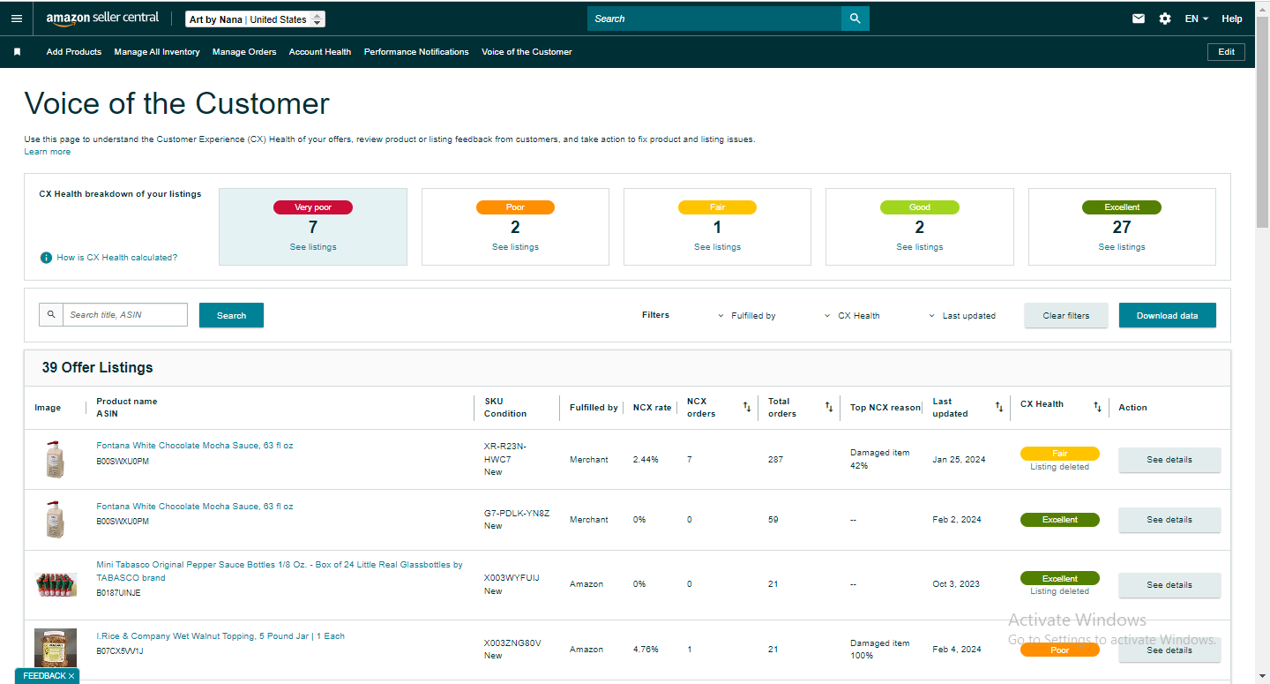Open Fontana Mocha Sauce link in XR-R23N-HWC7 row

(x=195, y=446)
